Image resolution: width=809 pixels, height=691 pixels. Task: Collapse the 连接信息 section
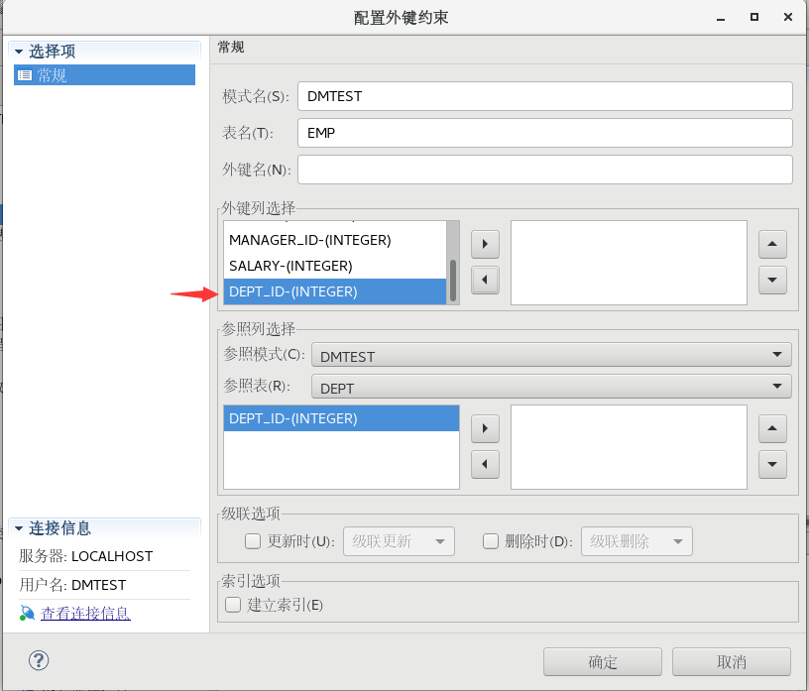tap(19, 528)
